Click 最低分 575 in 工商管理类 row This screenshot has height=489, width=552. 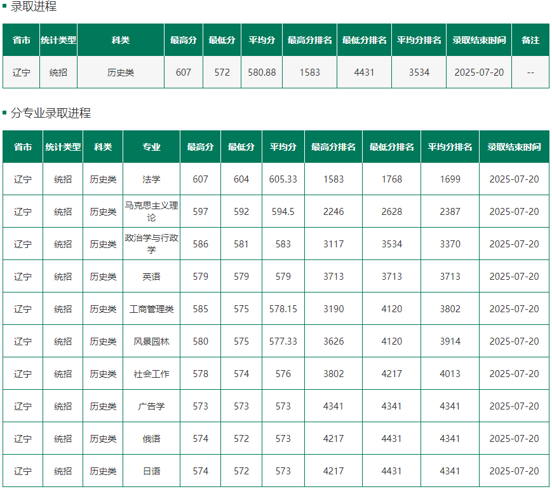[x=241, y=309]
